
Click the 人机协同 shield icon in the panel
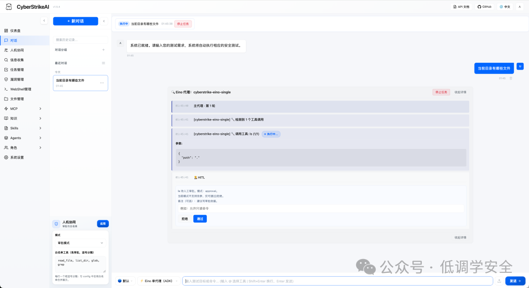56,224
